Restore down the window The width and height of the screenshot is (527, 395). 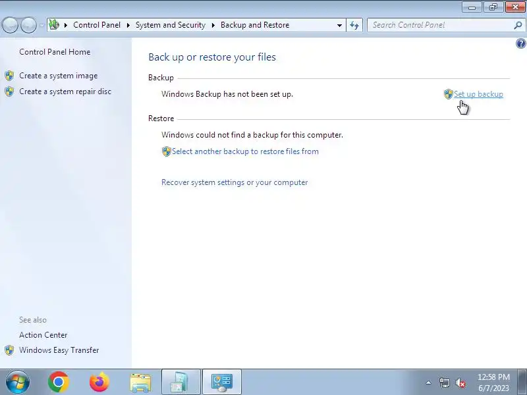493,7
